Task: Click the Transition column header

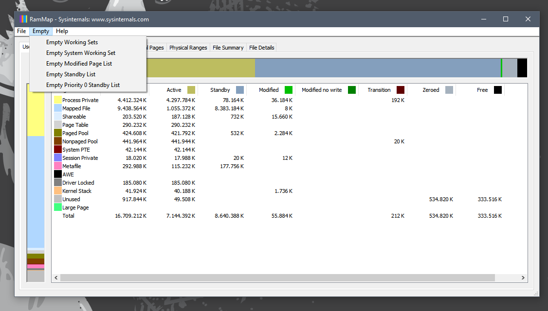Action: pos(379,90)
